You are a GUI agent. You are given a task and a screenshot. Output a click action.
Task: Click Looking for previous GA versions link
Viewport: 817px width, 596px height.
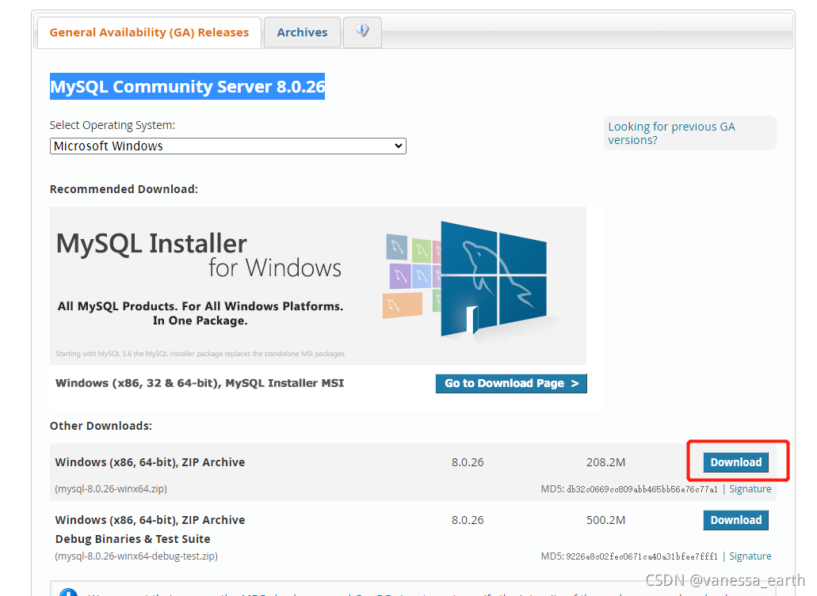672,133
